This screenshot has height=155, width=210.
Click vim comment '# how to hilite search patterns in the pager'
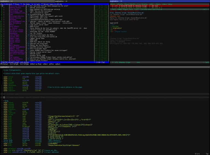[x=65, y=87]
